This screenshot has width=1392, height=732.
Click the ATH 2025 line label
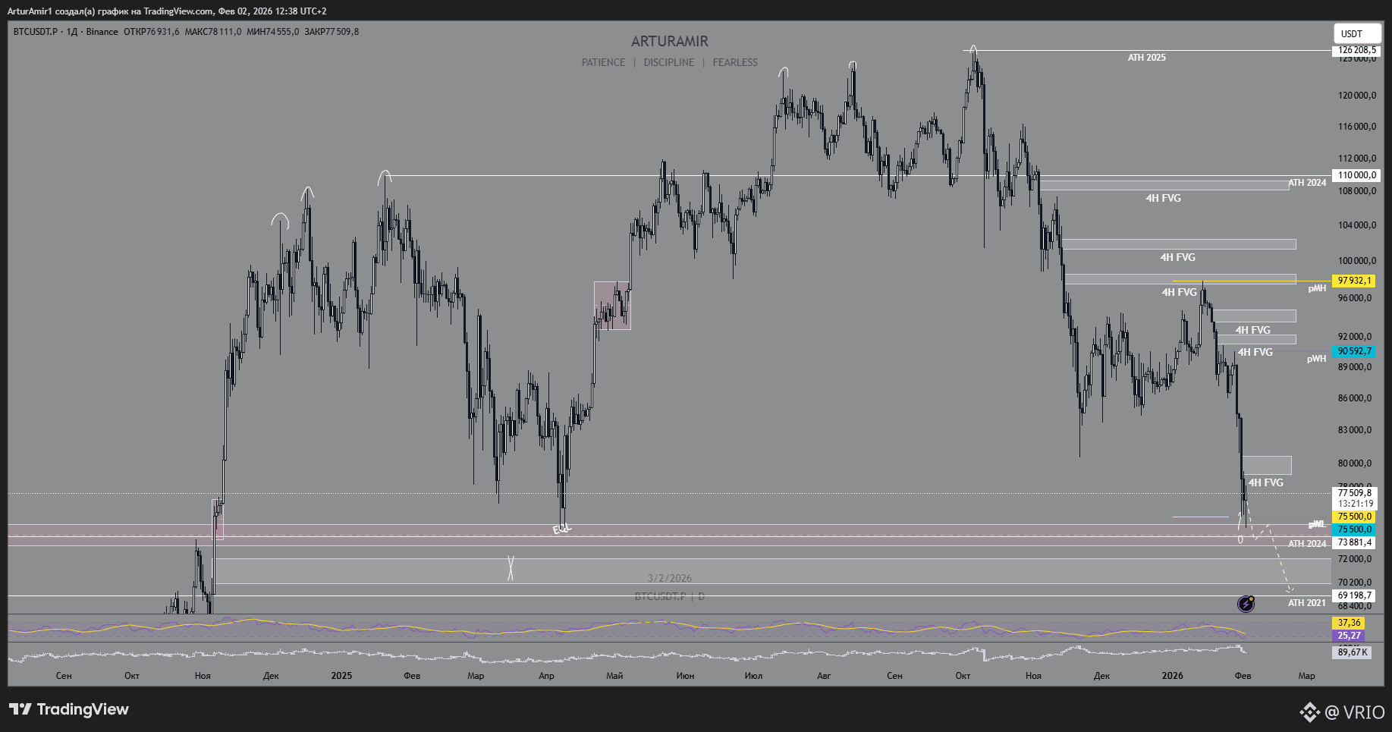pyautogui.click(x=1146, y=58)
